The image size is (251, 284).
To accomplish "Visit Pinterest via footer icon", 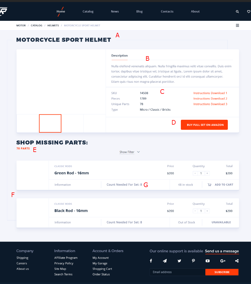I will [x=193, y=261].
